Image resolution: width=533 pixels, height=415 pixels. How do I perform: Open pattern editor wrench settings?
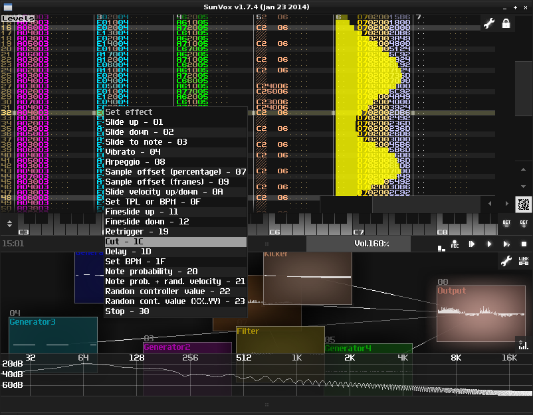click(489, 23)
